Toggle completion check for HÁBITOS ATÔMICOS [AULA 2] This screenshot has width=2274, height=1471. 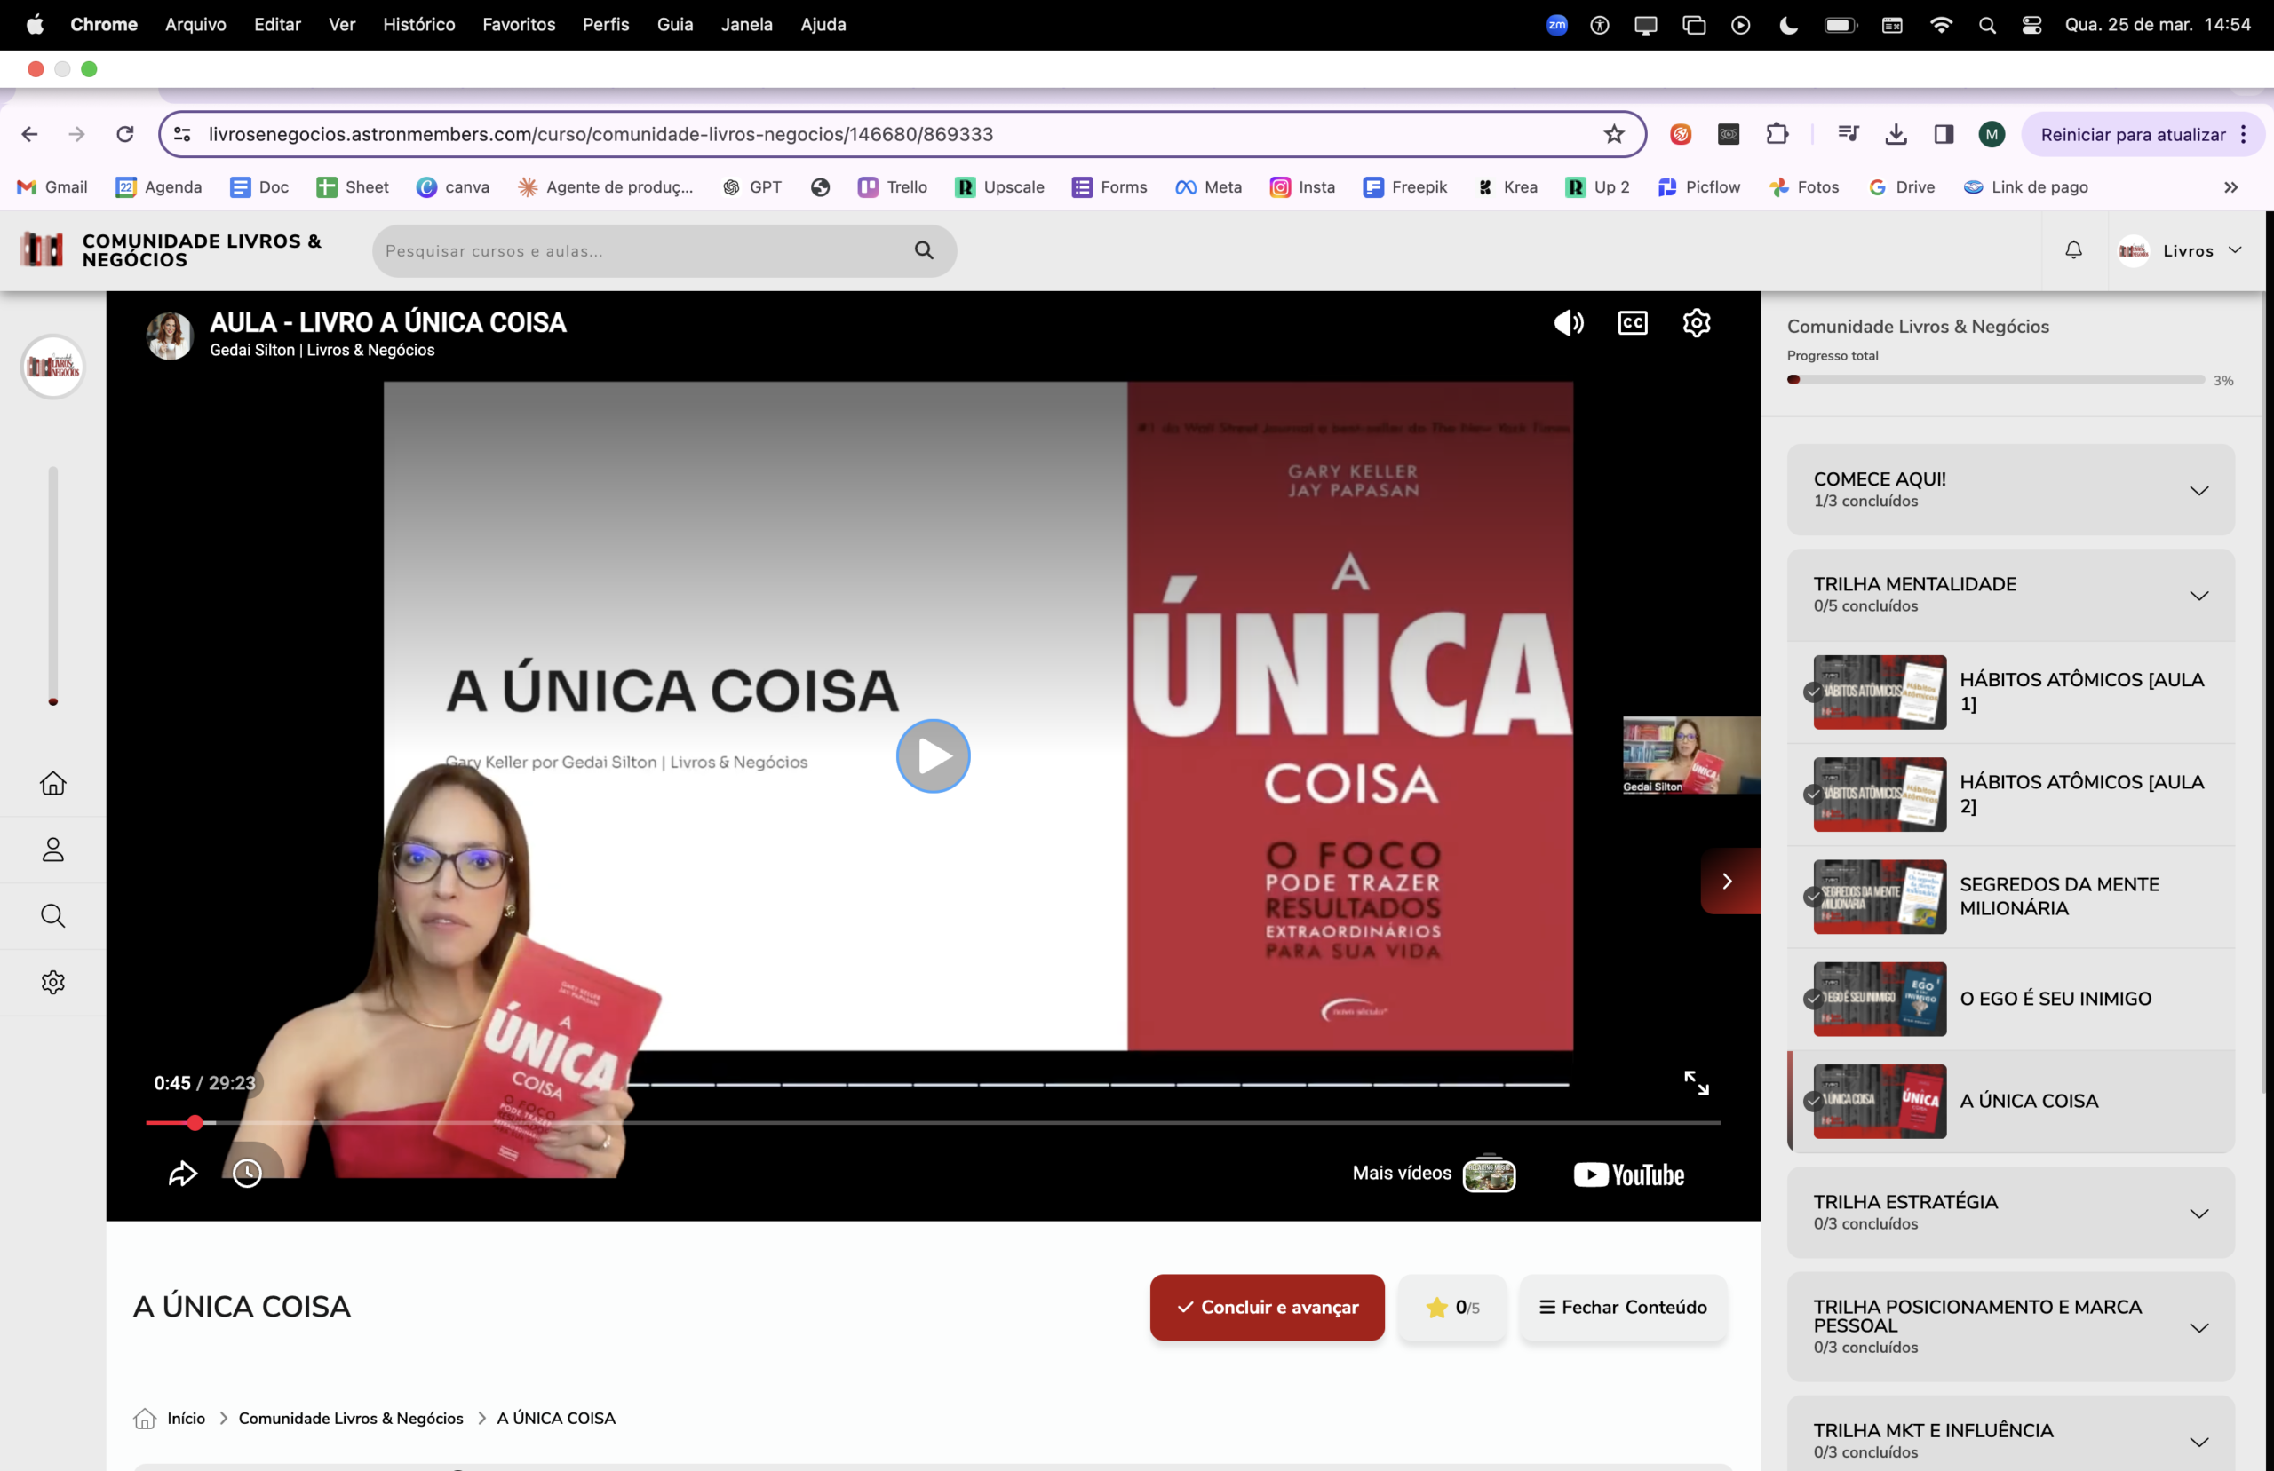coord(1812,794)
